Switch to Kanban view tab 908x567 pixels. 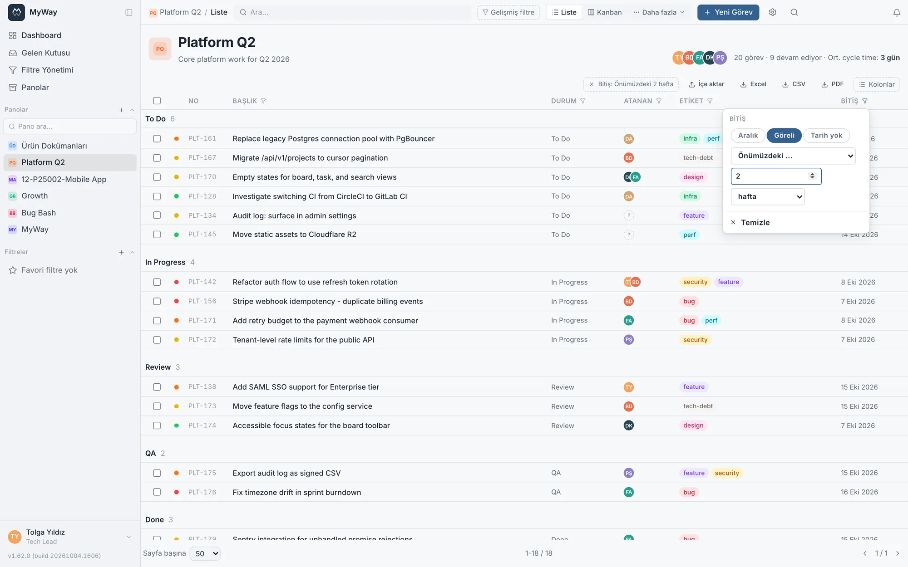coord(604,12)
